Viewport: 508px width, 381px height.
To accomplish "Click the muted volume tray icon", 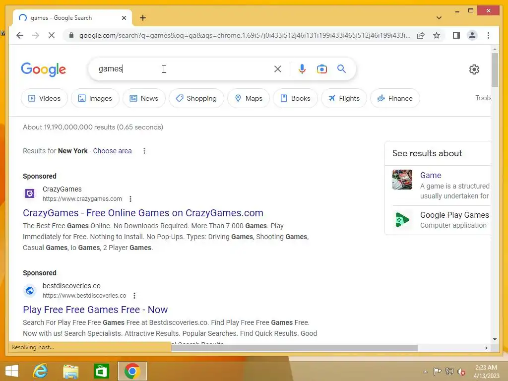I will point(461,372).
